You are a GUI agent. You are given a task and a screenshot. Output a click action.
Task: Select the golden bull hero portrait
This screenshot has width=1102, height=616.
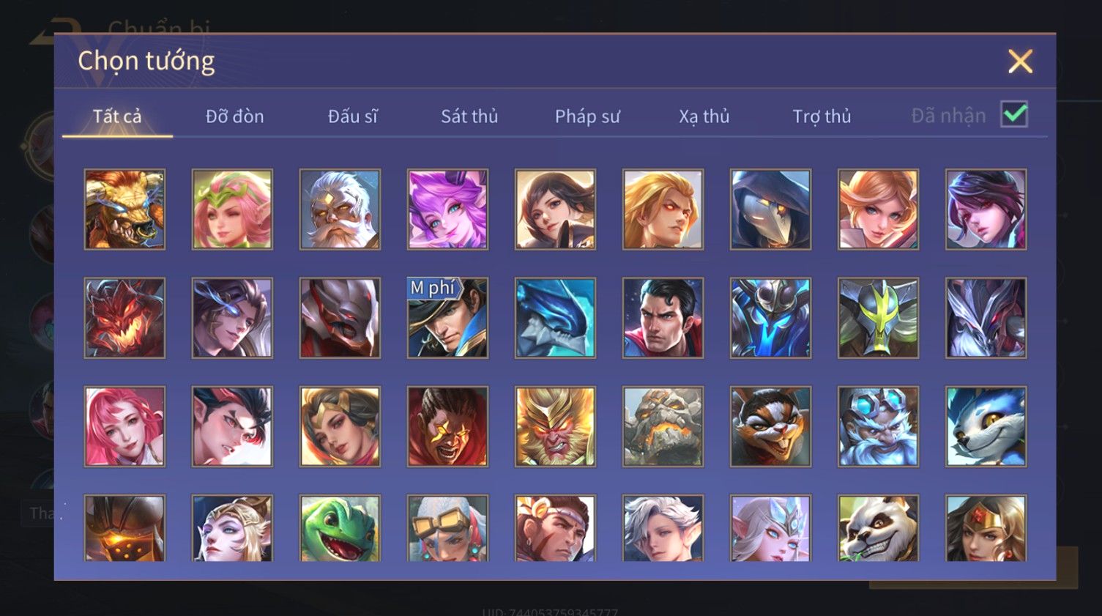(124, 209)
